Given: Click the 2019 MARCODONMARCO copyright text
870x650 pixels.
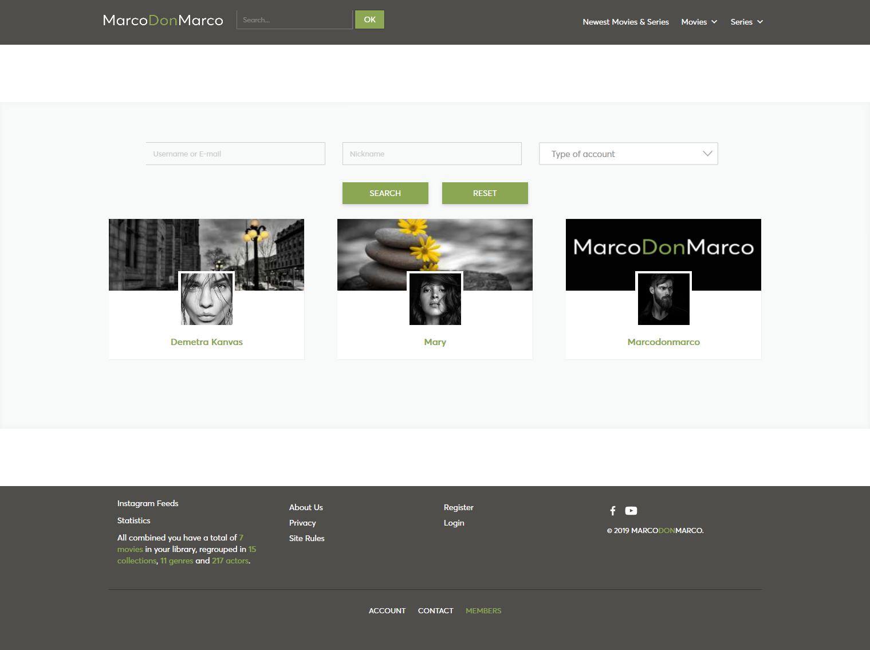Looking at the screenshot, I should [655, 530].
